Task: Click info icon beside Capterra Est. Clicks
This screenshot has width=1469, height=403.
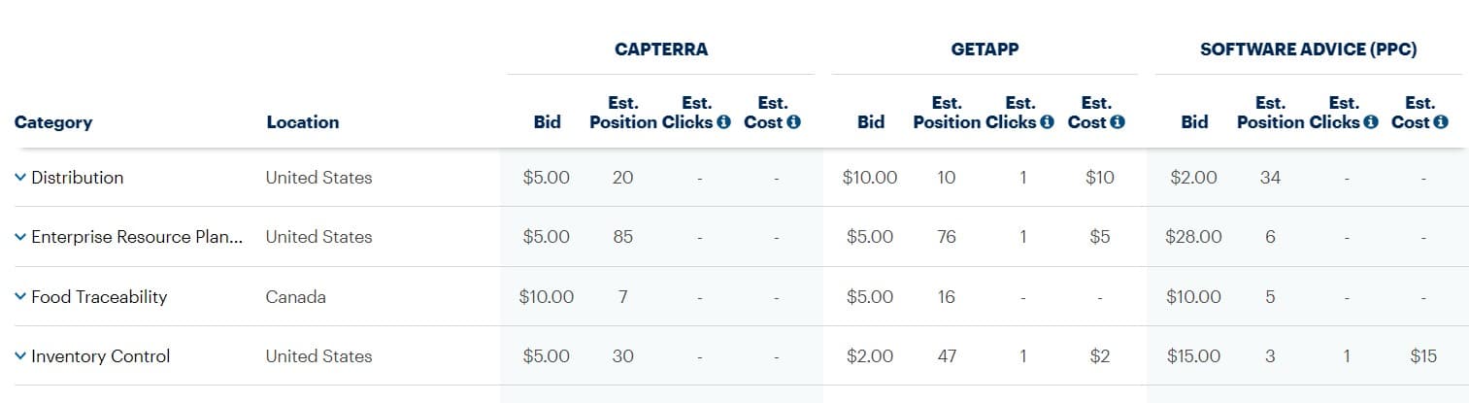Action: coord(723,122)
